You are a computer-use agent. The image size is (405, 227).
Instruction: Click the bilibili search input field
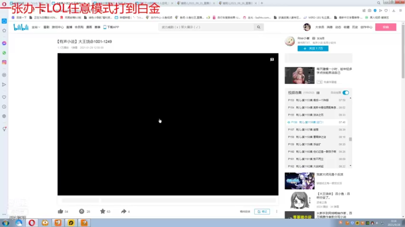coord(207,27)
